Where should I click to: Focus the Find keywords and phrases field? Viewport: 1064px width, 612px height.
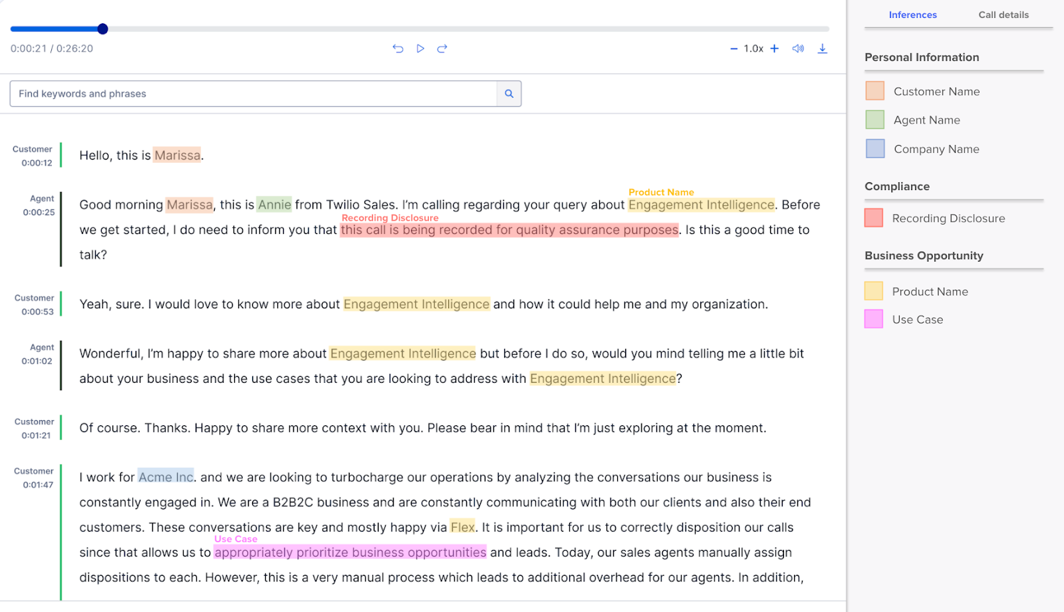point(253,94)
